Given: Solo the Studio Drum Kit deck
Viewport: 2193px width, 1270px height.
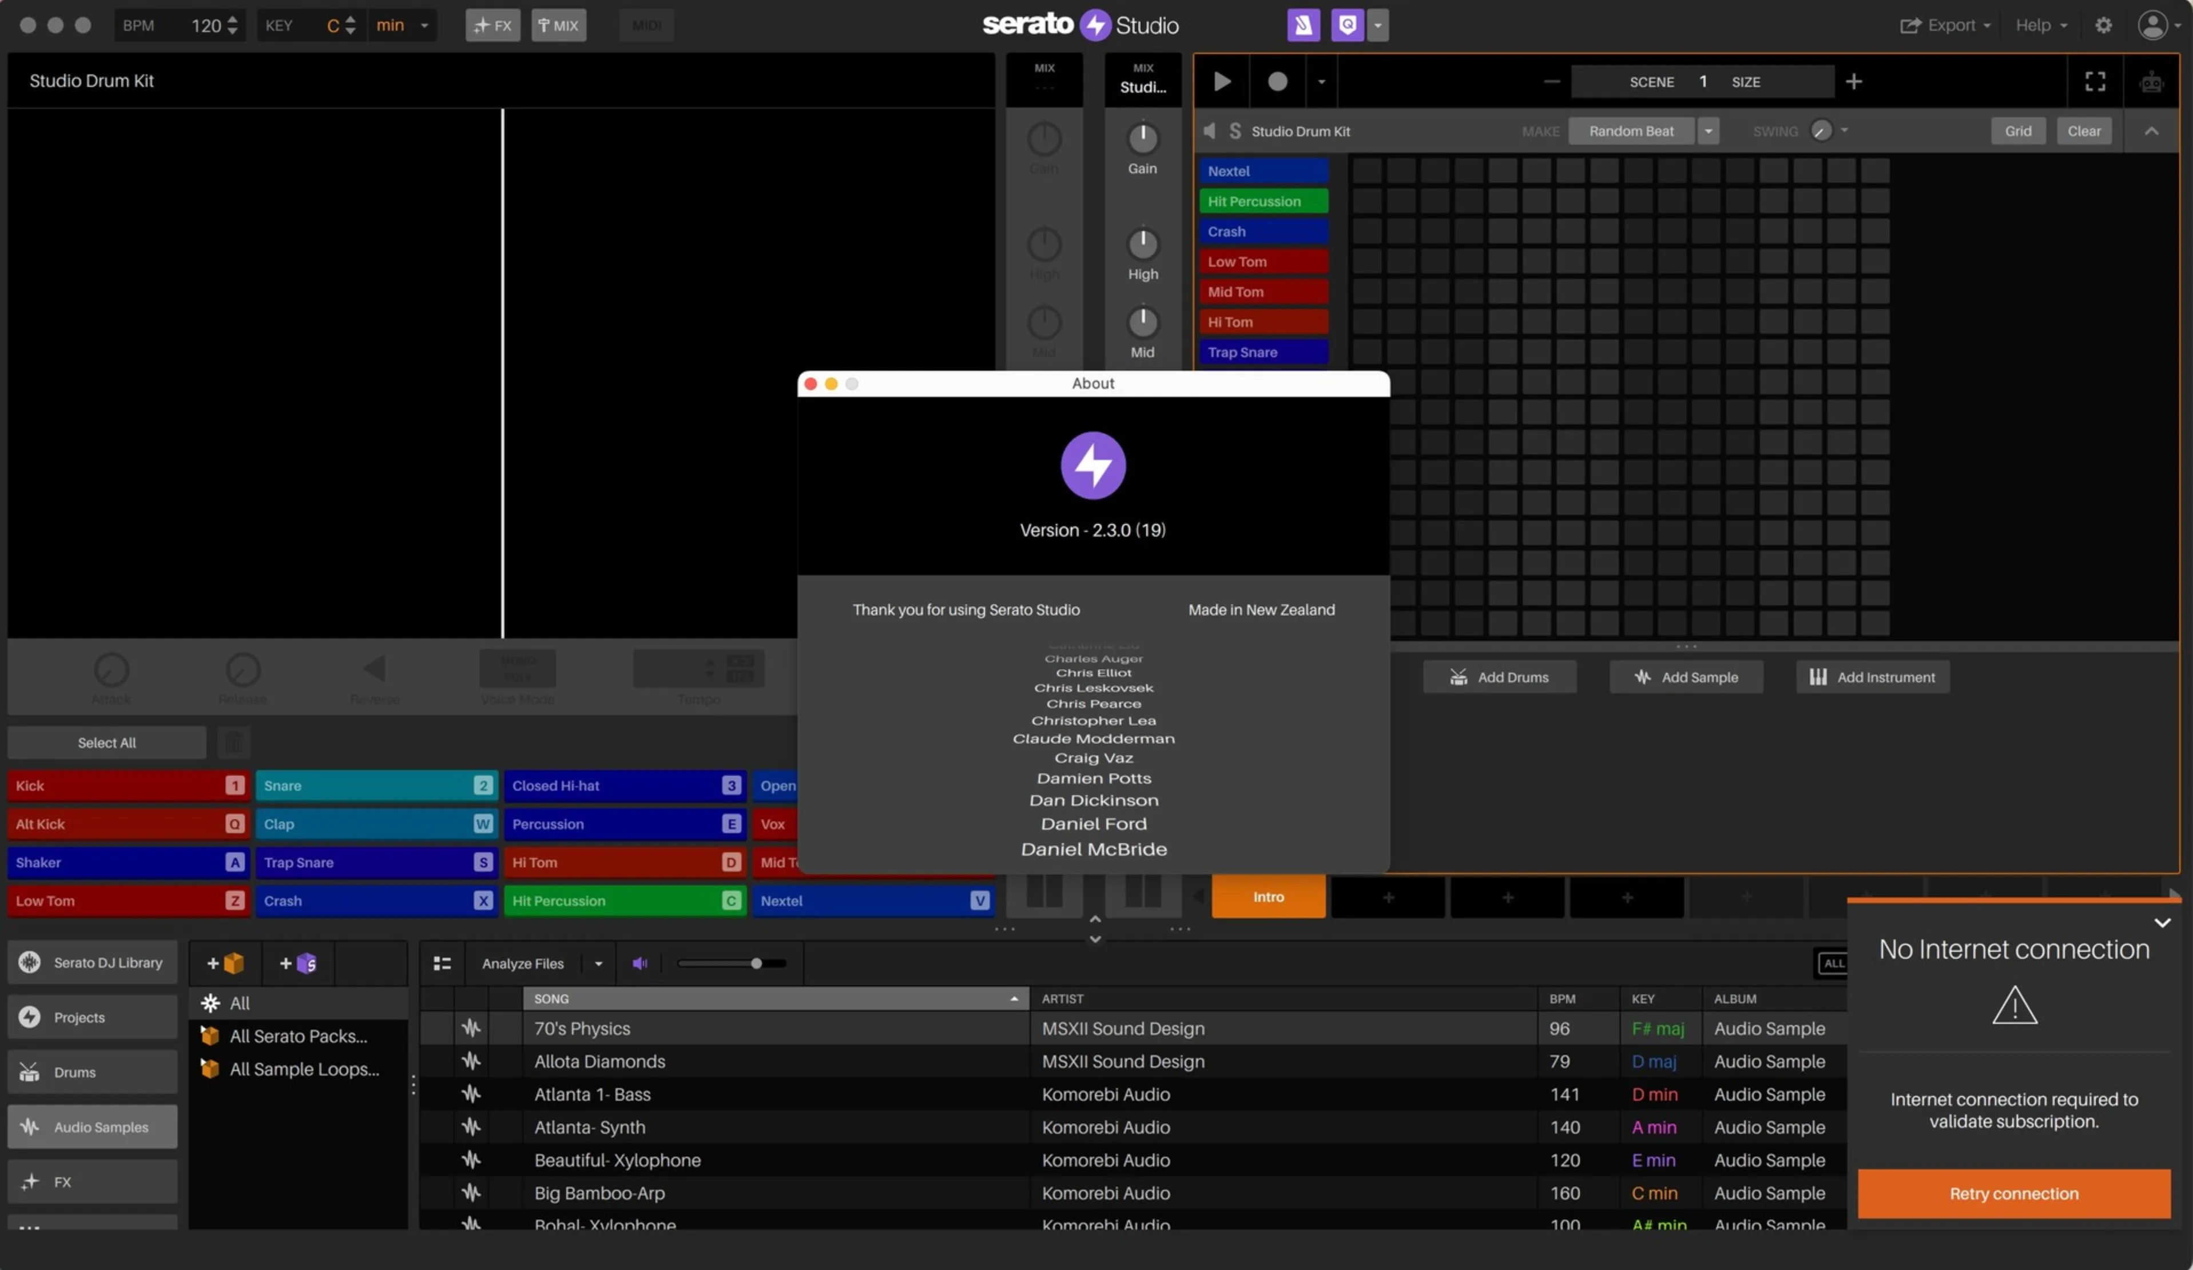Looking at the screenshot, I should point(1234,130).
